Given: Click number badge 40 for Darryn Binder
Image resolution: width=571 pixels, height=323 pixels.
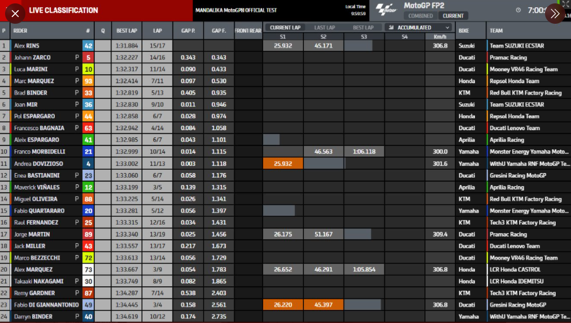Looking at the screenshot, I should coord(88,316).
